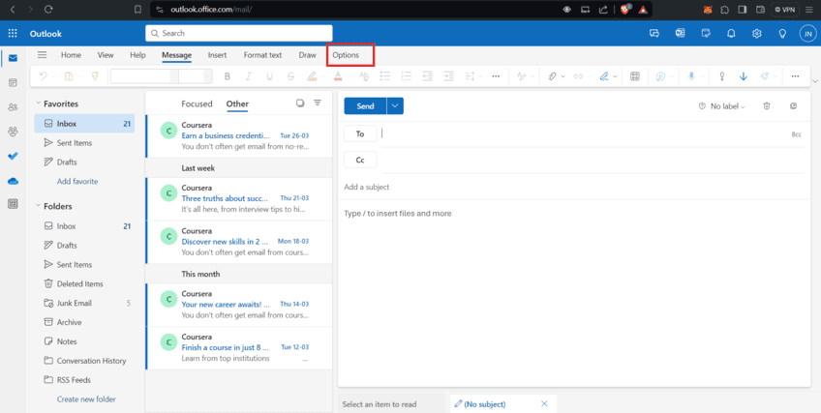Open Signature dropdown arrow
The width and height of the screenshot is (821, 413).
click(615, 76)
